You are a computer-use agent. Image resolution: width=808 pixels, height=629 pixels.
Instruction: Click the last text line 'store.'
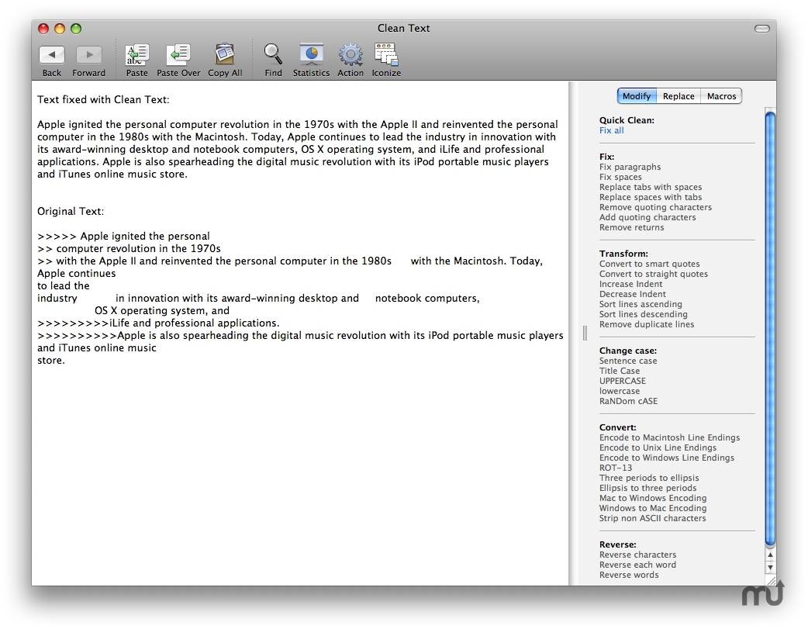(51, 361)
